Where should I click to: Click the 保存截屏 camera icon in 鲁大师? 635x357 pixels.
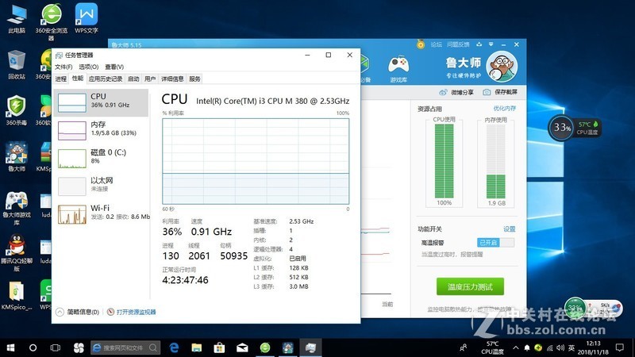pos(487,92)
